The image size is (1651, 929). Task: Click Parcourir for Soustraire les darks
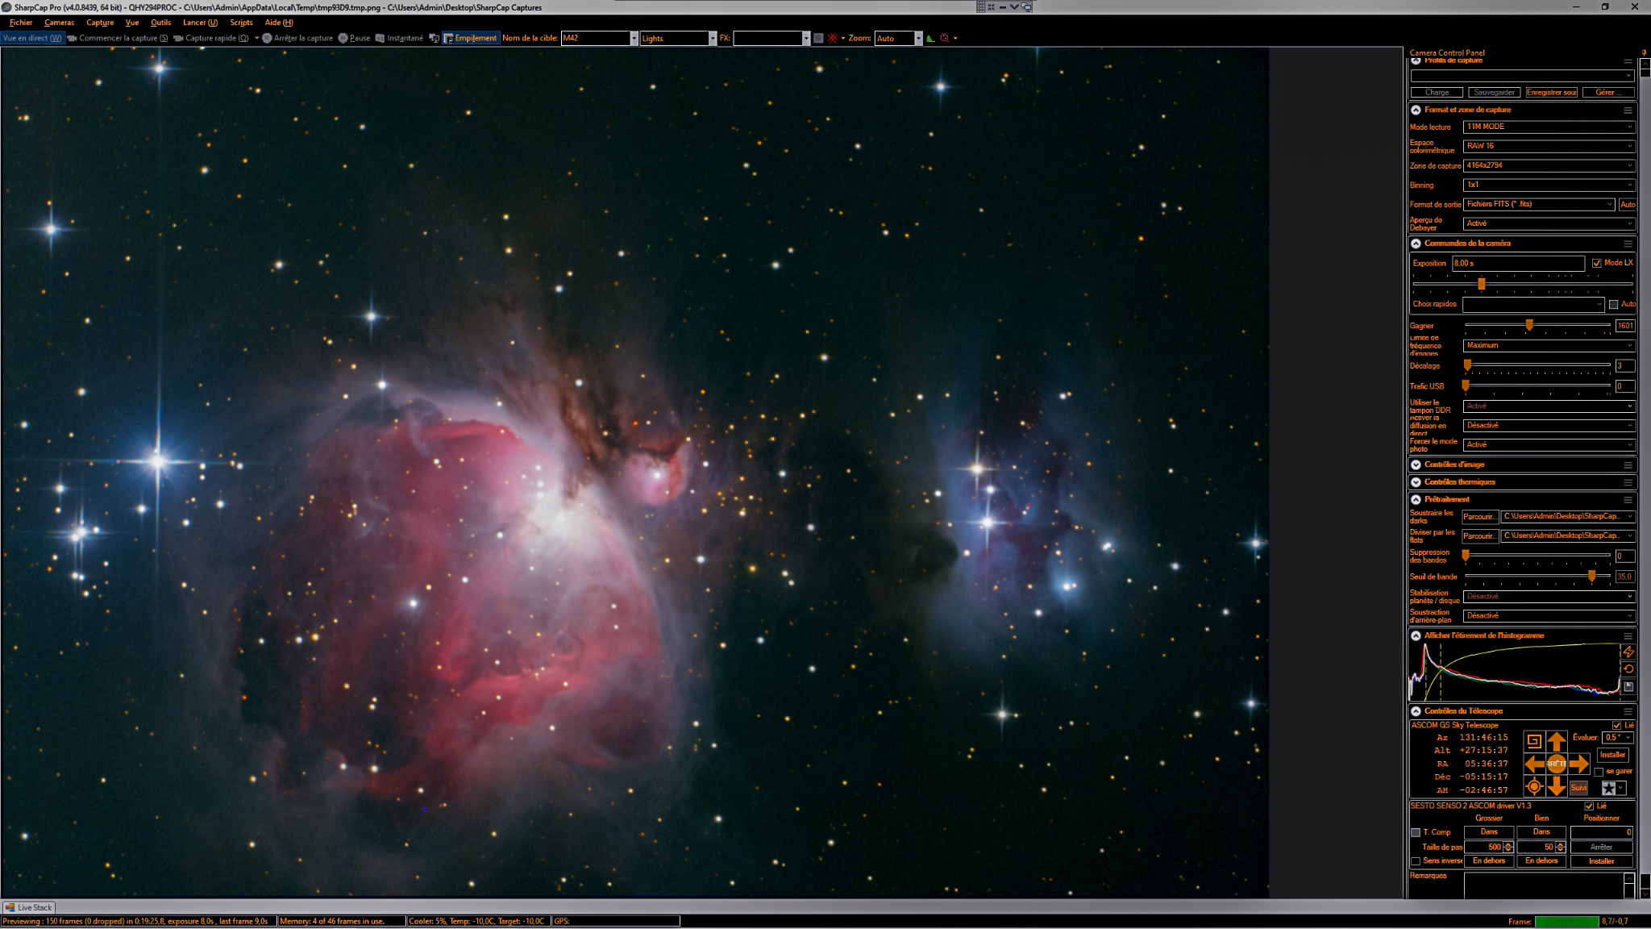(x=1480, y=517)
